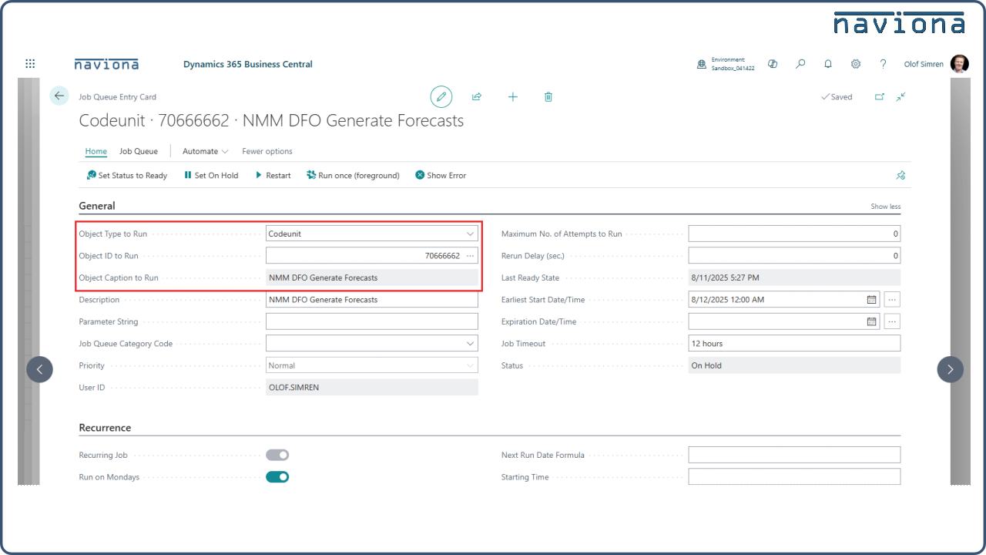The image size is (986, 555).
Task: Go to previous slide arrow
Action: click(x=40, y=369)
